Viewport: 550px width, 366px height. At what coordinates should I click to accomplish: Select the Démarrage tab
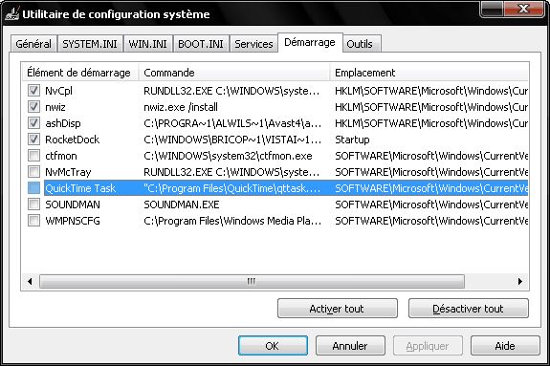pyautogui.click(x=310, y=42)
